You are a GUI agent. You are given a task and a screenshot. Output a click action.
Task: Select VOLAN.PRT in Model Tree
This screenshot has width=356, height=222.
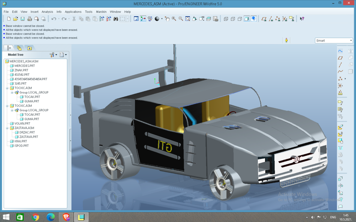coord(22,124)
